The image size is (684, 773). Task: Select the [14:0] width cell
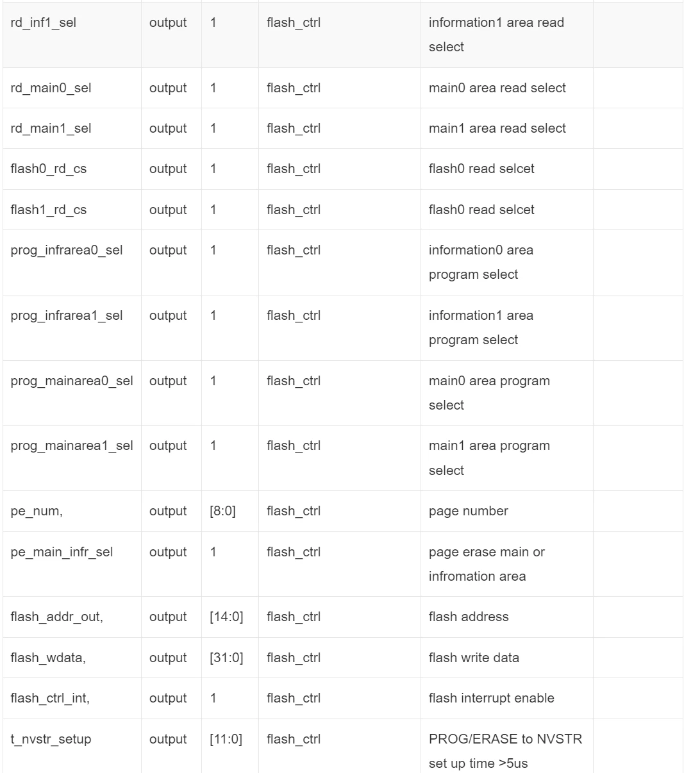tap(226, 617)
